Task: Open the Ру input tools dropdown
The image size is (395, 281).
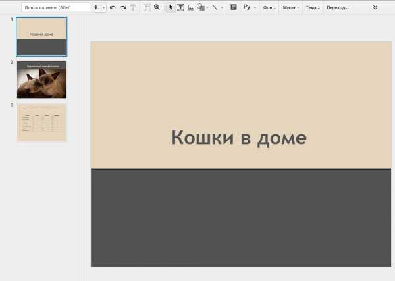Action: 250,7
